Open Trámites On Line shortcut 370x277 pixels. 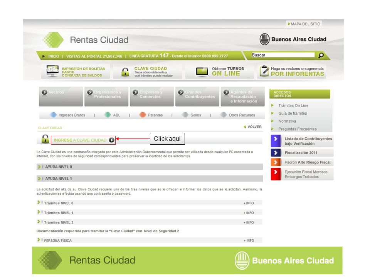(293, 105)
